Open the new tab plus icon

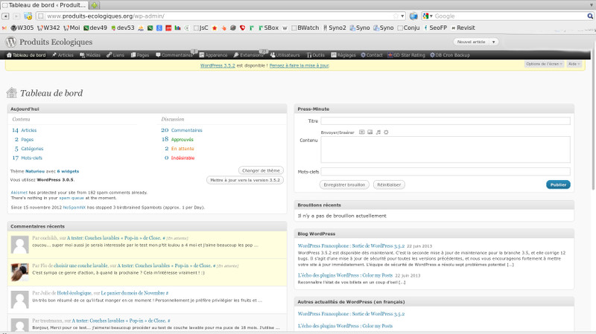(95, 5)
